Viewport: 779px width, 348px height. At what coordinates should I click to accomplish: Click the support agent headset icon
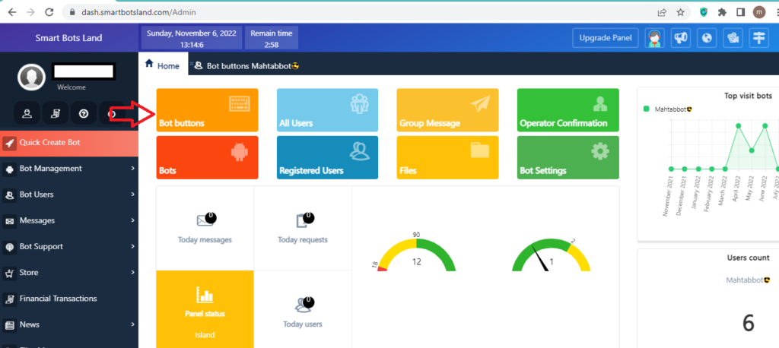[653, 38]
